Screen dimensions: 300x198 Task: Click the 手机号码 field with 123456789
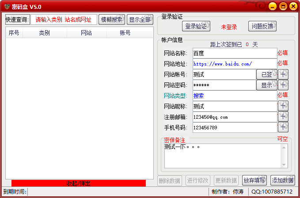(x=235, y=127)
